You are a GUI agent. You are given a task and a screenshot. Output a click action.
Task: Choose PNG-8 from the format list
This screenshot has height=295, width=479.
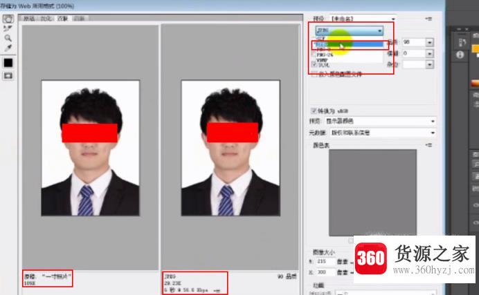click(349, 50)
